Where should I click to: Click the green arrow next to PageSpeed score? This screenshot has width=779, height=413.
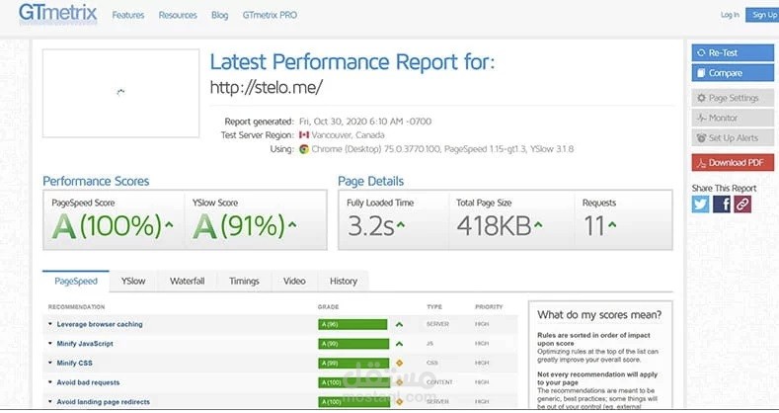(x=169, y=224)
